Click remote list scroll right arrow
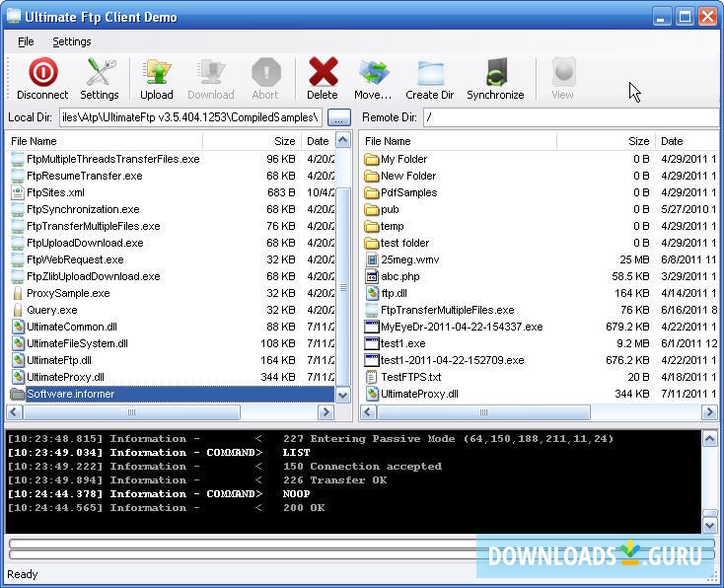The height and width of the screenshot is (588, 724). (x=709, y=412)
